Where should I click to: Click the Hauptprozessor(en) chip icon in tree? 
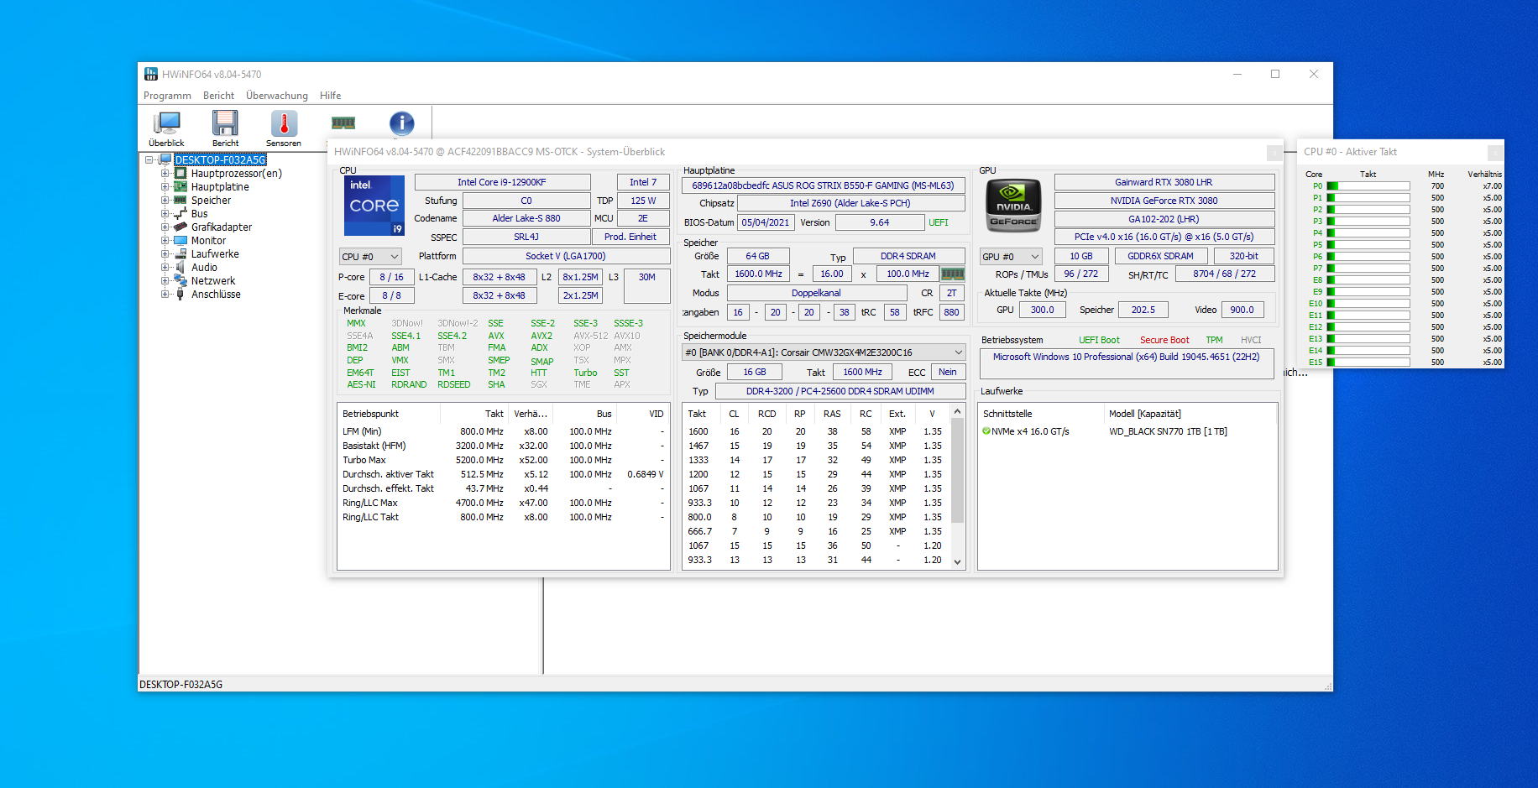pyautogui.click(x=180, y=174)
